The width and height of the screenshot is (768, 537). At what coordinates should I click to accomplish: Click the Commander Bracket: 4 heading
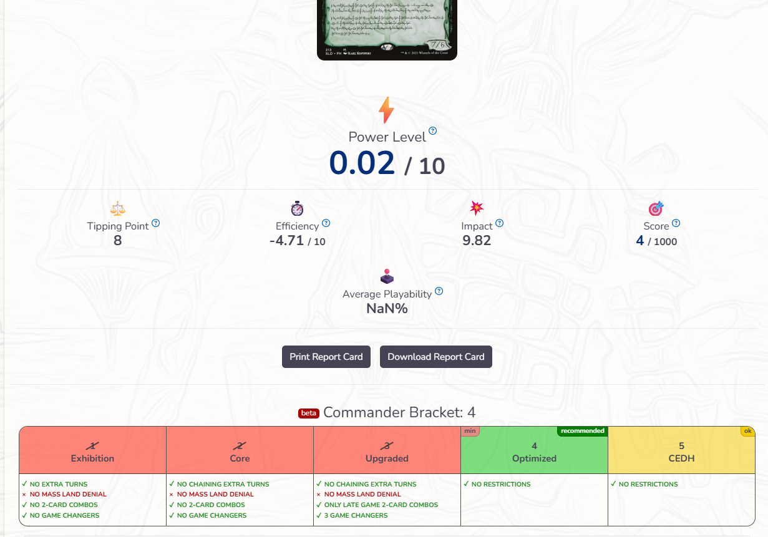pyautogui.click(x=399, y=412)
